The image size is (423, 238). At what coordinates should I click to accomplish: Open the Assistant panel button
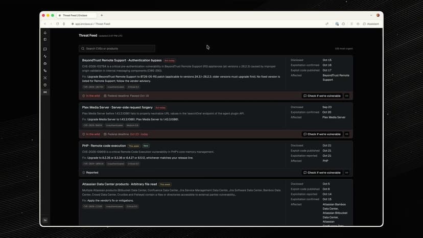[371, 23]
